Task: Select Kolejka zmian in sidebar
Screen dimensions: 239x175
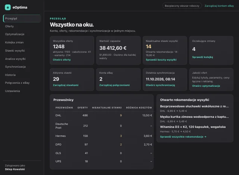Action: click(x=14, y=42)
